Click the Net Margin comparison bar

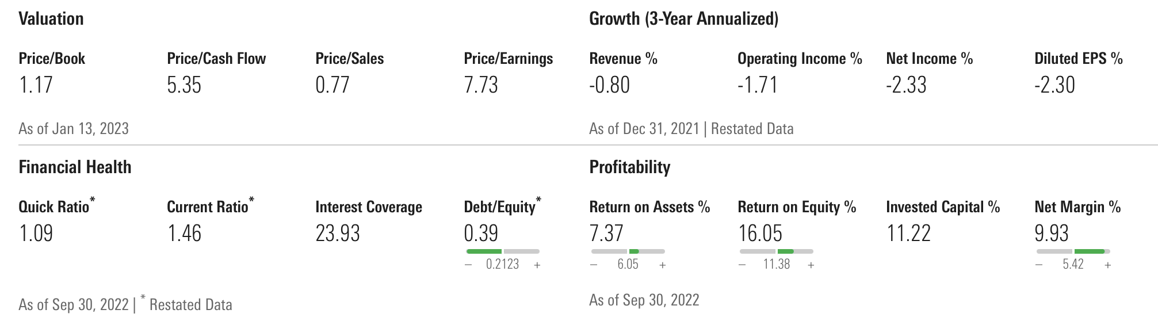point(1073,251)
